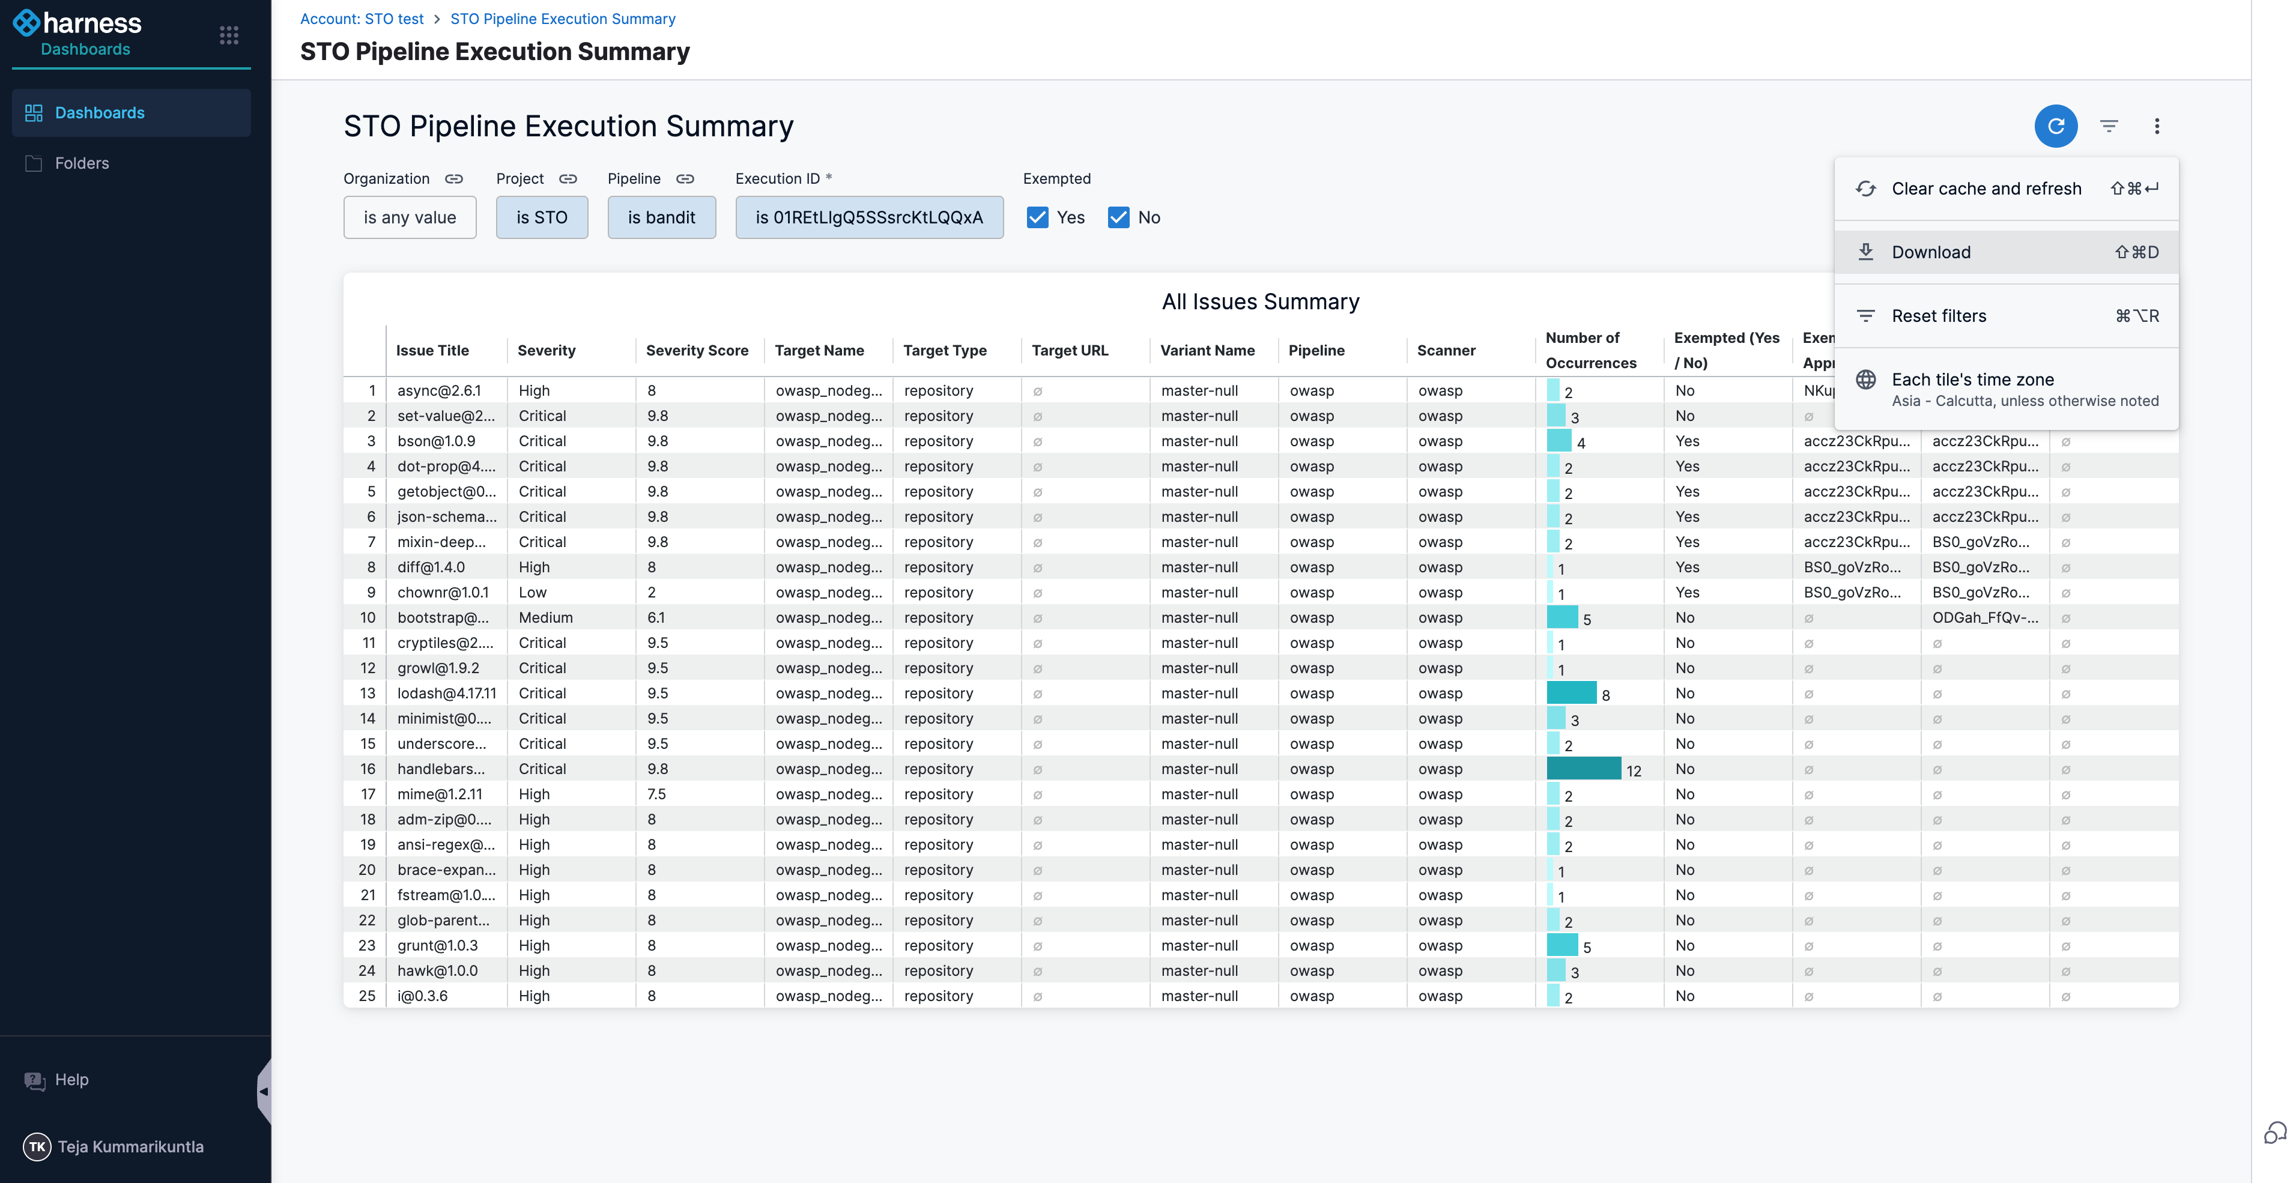Image resolution: width=2293 pixels, height=1183 pixels.
Task: Click the handlebars occurrences bar showing 12
Action: [x=1584, y=768]
